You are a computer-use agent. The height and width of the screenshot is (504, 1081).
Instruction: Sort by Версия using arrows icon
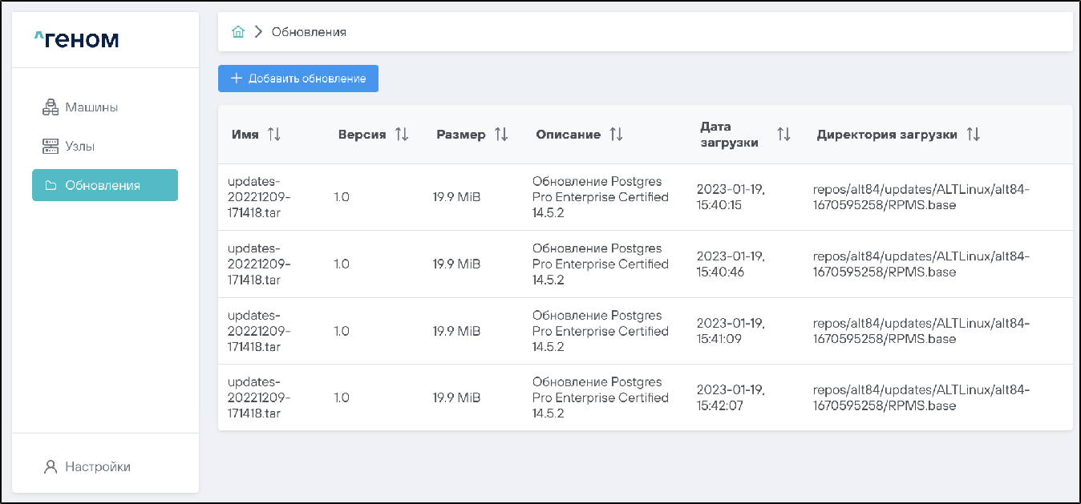coord(402,135)
